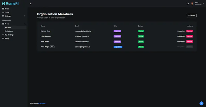Click email marcus@brightlabs.io

[x=83, y=31]
